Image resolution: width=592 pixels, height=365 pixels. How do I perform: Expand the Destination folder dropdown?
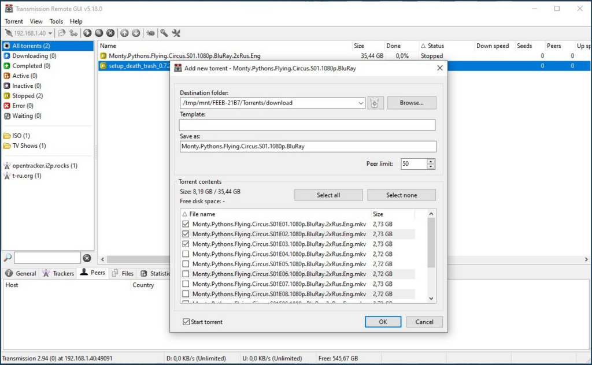point(361,103)
